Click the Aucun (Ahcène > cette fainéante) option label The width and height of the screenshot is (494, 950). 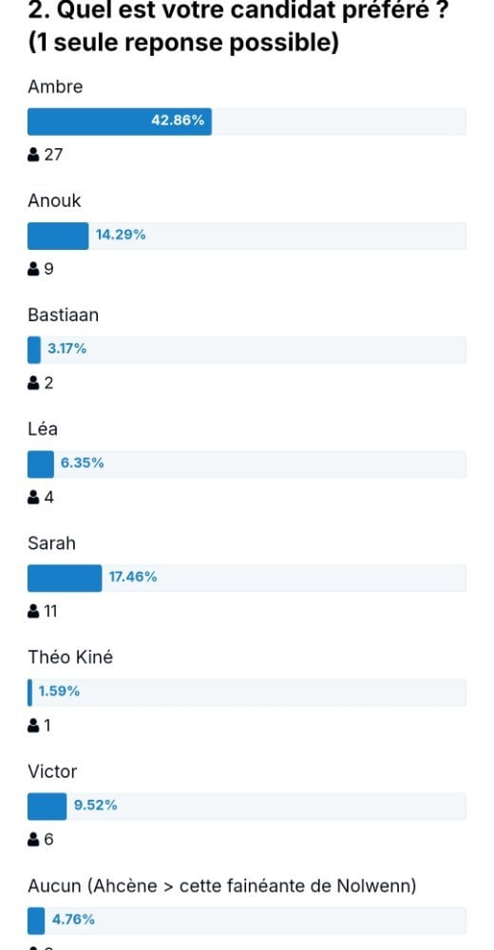(222, 886)
